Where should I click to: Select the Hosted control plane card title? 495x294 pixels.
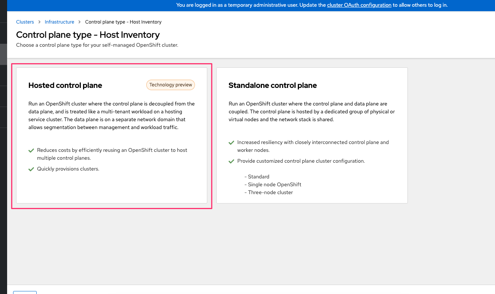point(65,85)
